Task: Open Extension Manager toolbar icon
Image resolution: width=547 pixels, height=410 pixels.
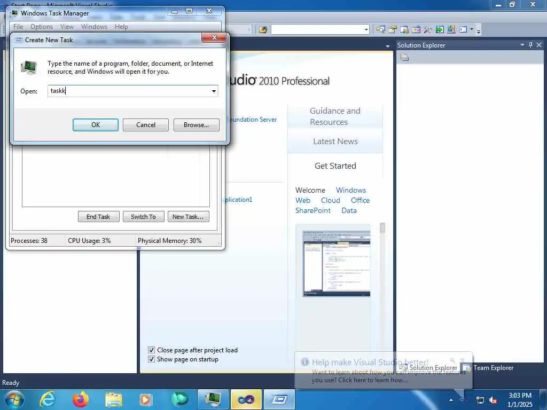Action: [x=451, y=30]
